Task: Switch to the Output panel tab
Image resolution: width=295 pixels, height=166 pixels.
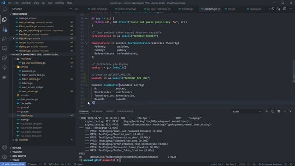Action: 110,112
